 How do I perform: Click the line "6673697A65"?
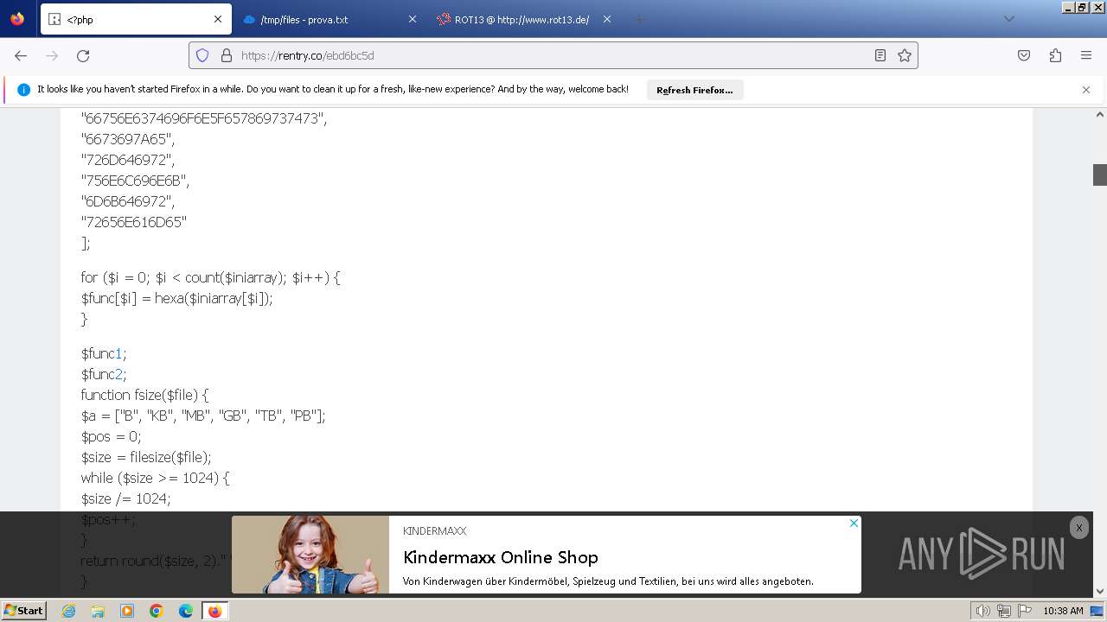point(128,139)
